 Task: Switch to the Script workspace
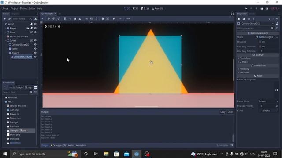(x=145, y=8)
